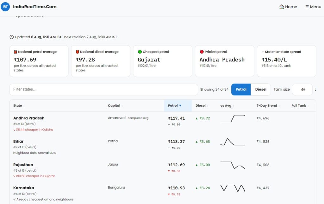Viewport: 324px width, 204px height.
Task: Click the Rajasthan state name
Action: coord(23,165)
